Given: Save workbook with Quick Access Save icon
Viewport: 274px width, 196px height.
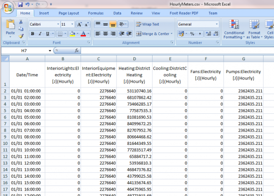Looking at the screenshot, I should 20,5.
